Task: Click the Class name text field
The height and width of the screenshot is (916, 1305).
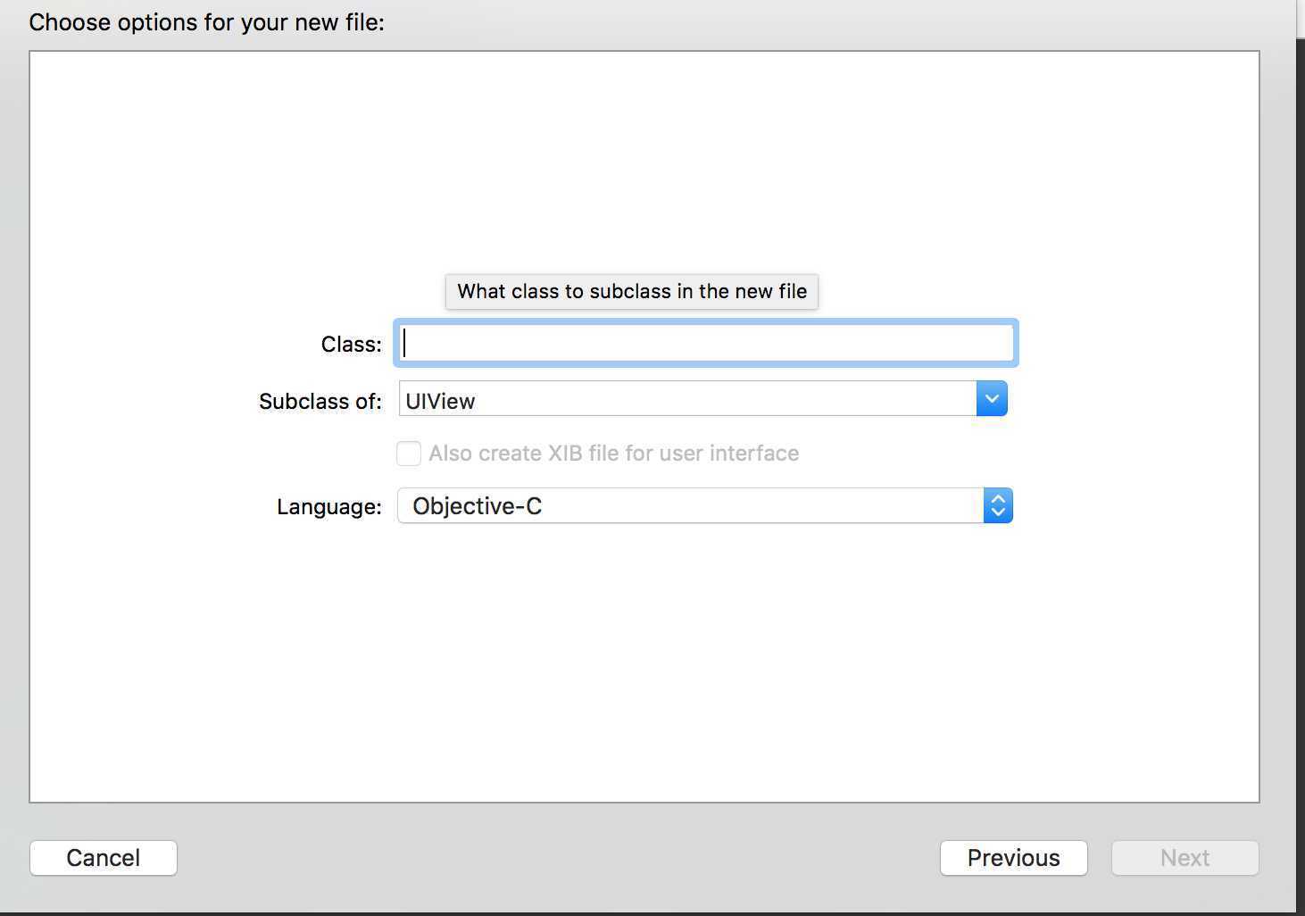Action: pyautogui.click(x=705, y=344)
